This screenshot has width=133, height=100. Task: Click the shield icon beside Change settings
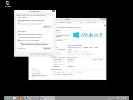94,59
